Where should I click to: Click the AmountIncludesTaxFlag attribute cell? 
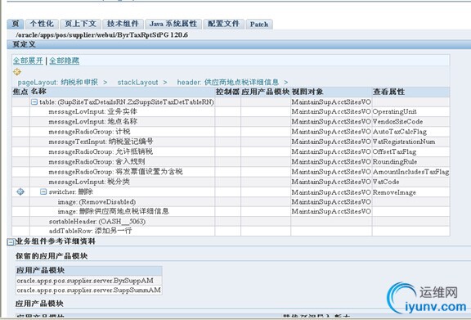[x=410, y=172]
